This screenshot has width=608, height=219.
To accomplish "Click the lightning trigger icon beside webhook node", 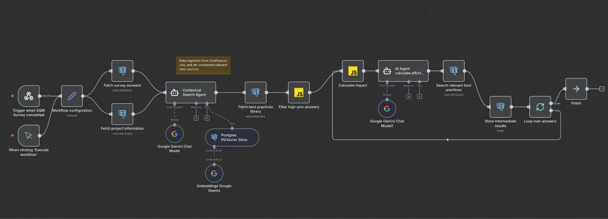I will click(x=13, y=96).
